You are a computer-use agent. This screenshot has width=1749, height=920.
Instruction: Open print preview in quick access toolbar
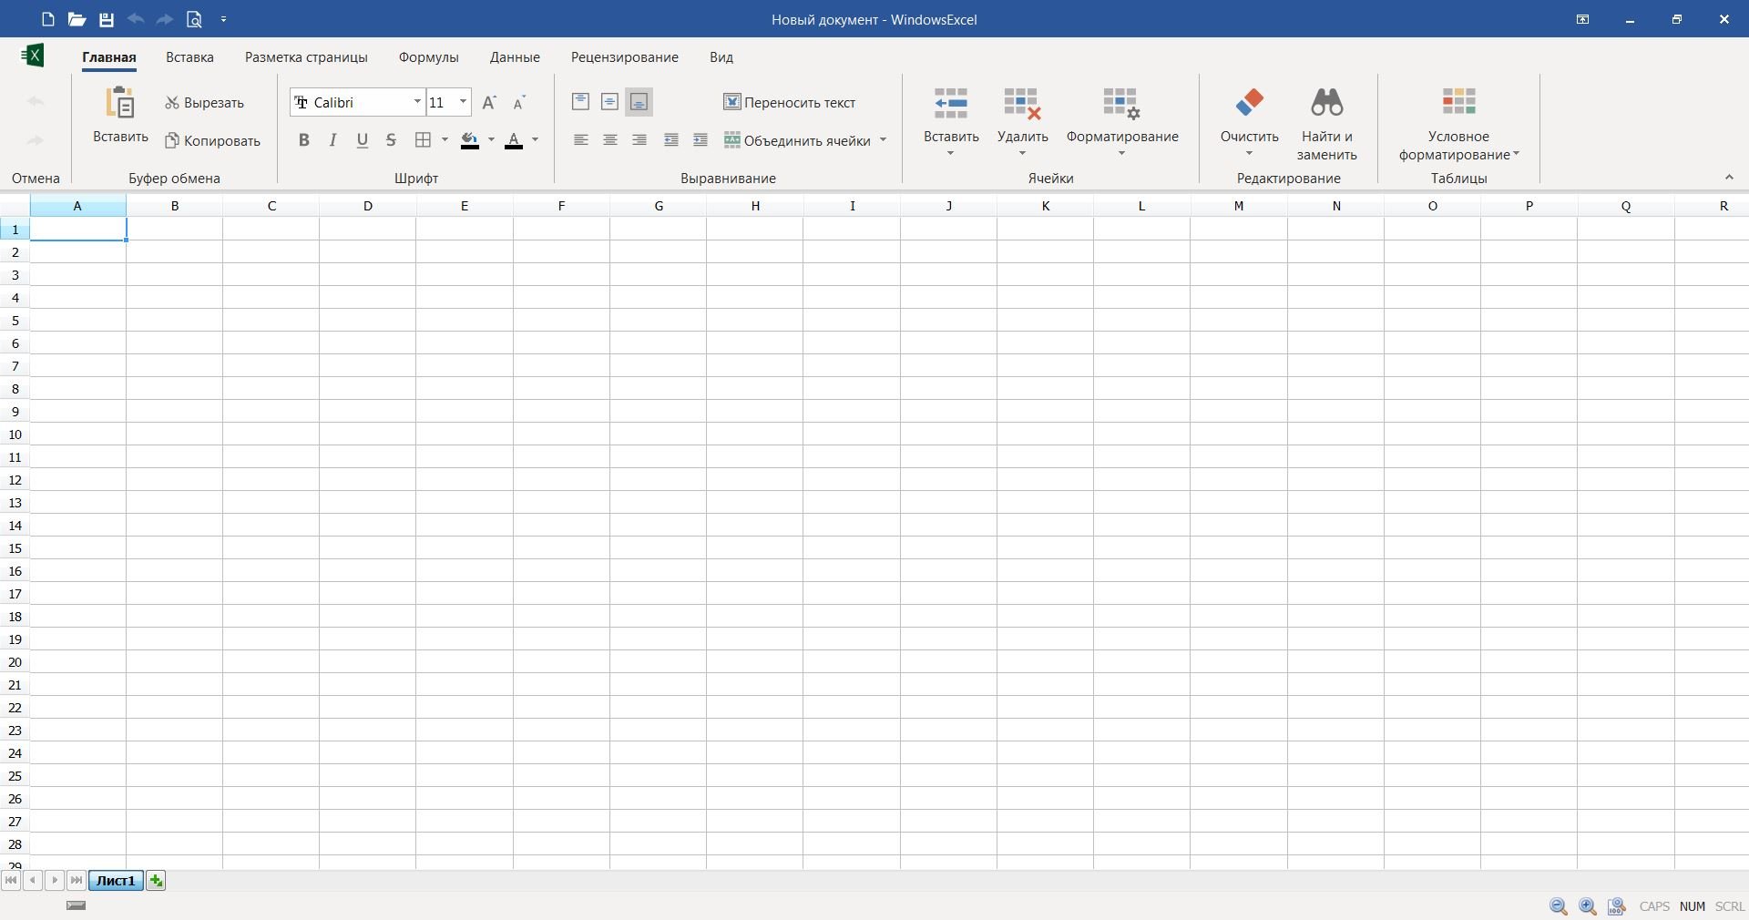pos(194,19)
